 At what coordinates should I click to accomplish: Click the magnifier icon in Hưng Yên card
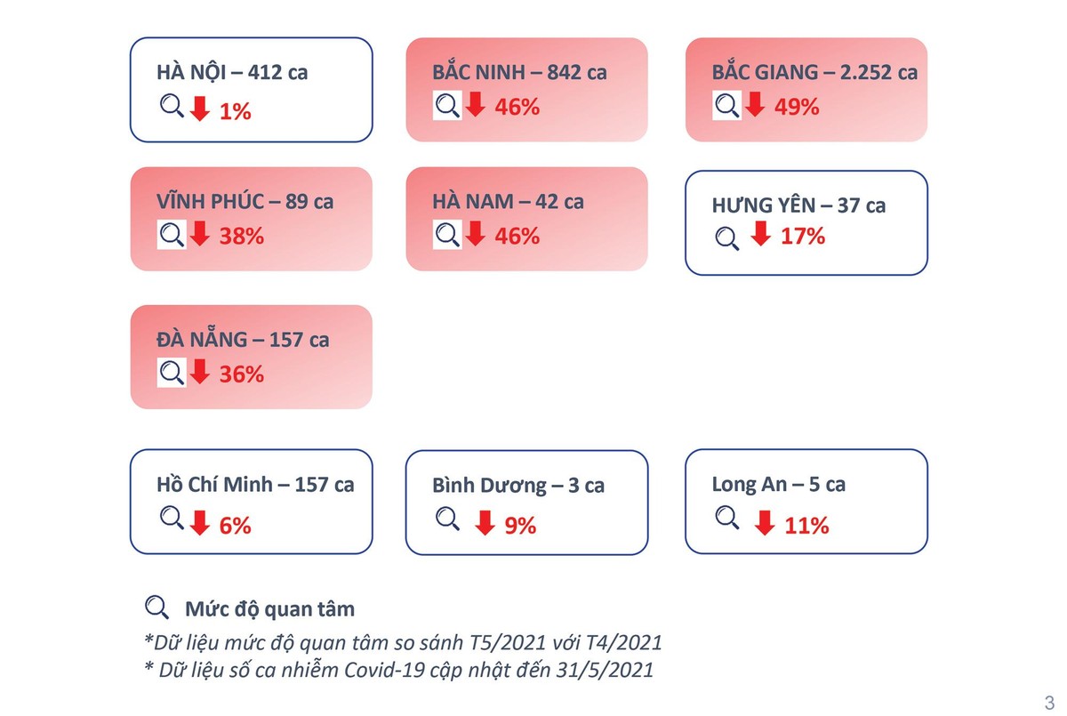coord(727,237)
